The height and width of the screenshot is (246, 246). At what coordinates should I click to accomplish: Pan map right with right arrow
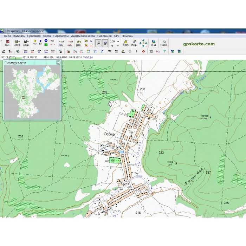(x=146, y=43)
